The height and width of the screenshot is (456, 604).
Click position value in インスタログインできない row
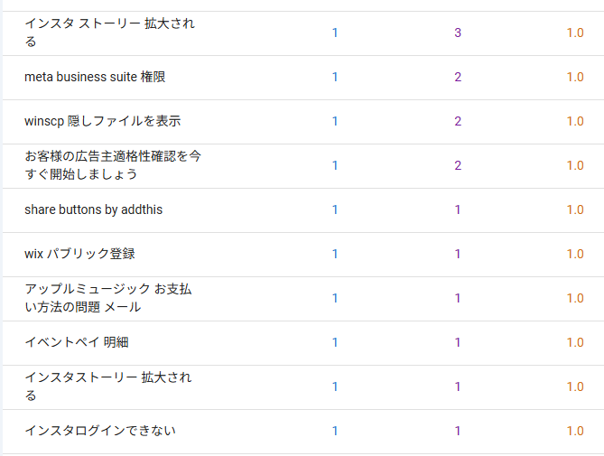pyautogui.click(x=575, y=432)
